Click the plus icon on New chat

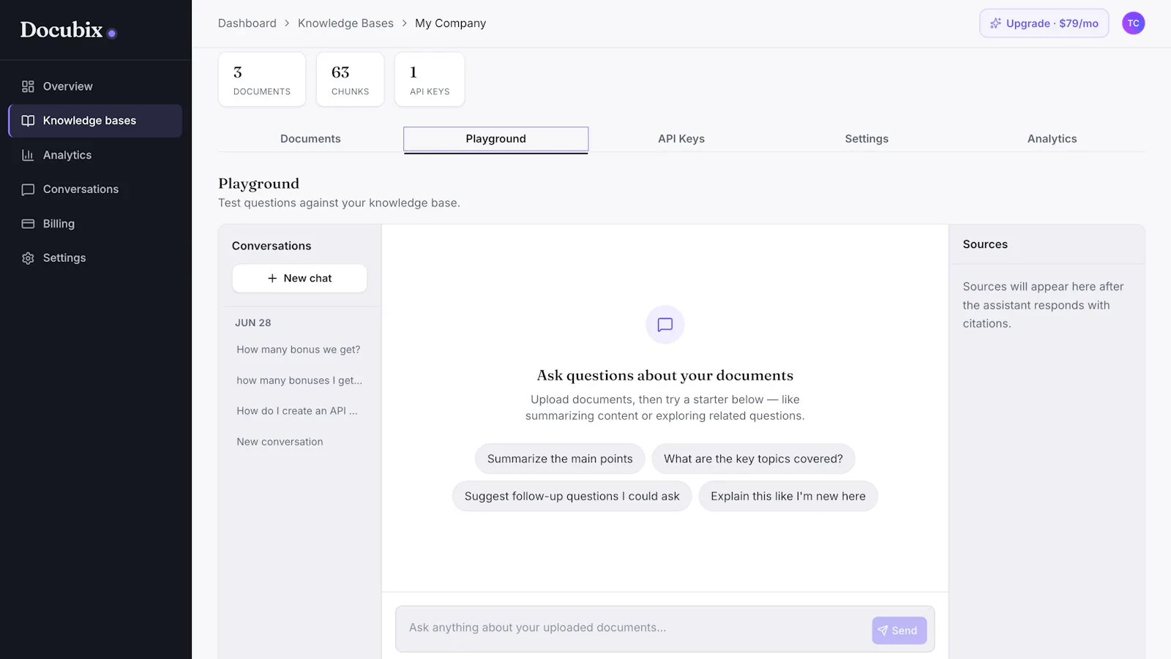(x=272, y=279)
